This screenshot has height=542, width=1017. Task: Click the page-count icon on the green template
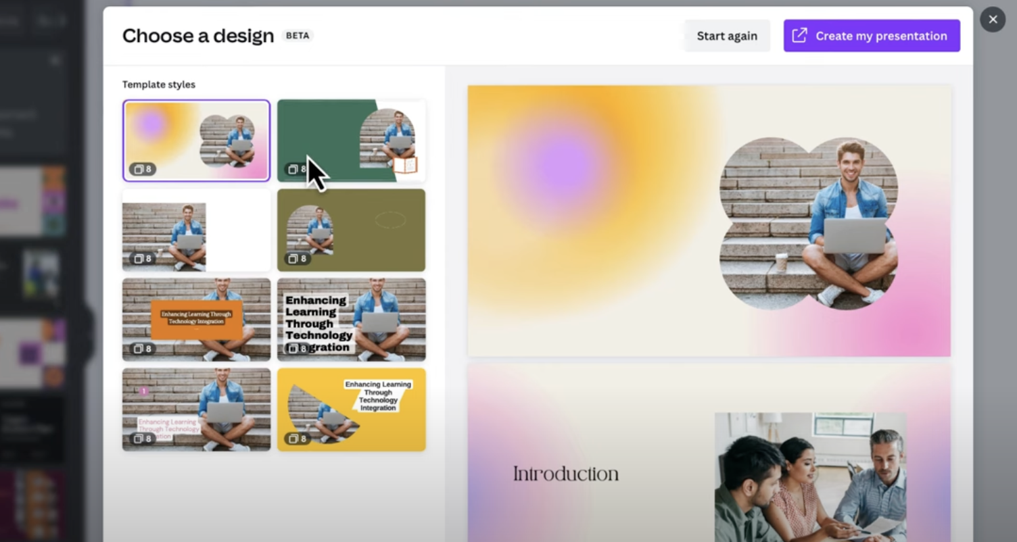(x=293, y=169)
